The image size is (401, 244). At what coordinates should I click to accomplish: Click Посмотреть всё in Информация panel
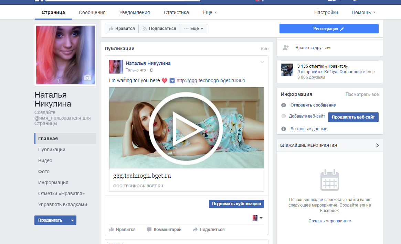(x=362, y=95)
